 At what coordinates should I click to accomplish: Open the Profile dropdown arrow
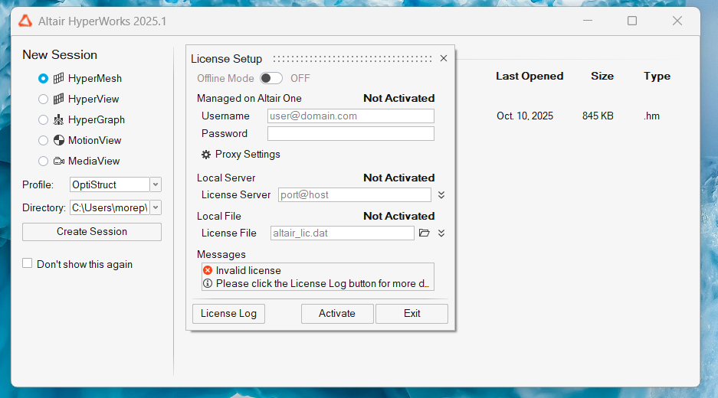click(x=156, y=184)
